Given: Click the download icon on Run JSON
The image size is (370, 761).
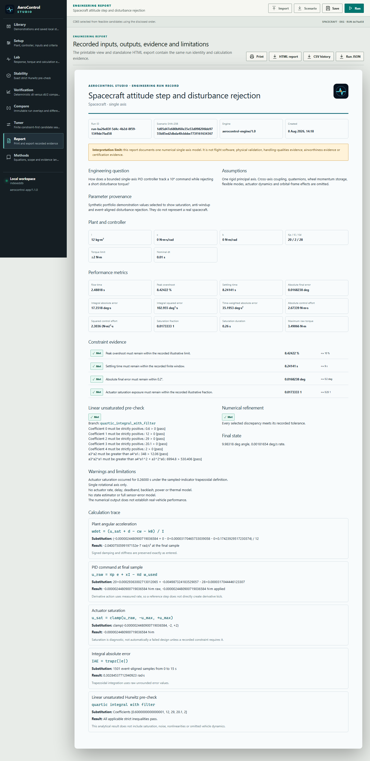Looking at the screenshot, I should coord(341,56).
